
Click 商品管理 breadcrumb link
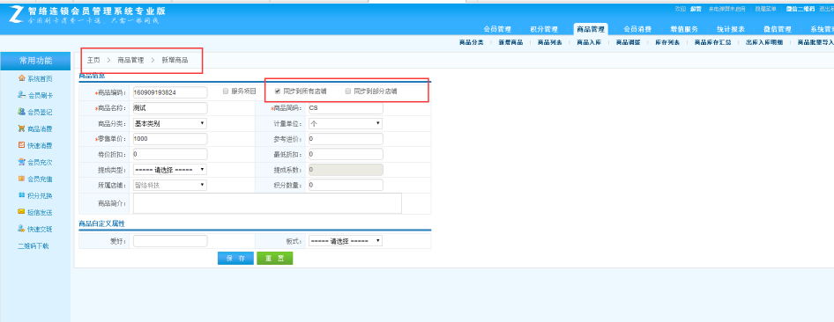(130, 61)
